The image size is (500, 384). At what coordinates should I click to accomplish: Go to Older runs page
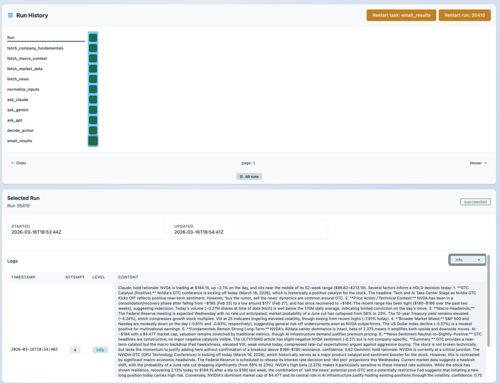(19, 163)
